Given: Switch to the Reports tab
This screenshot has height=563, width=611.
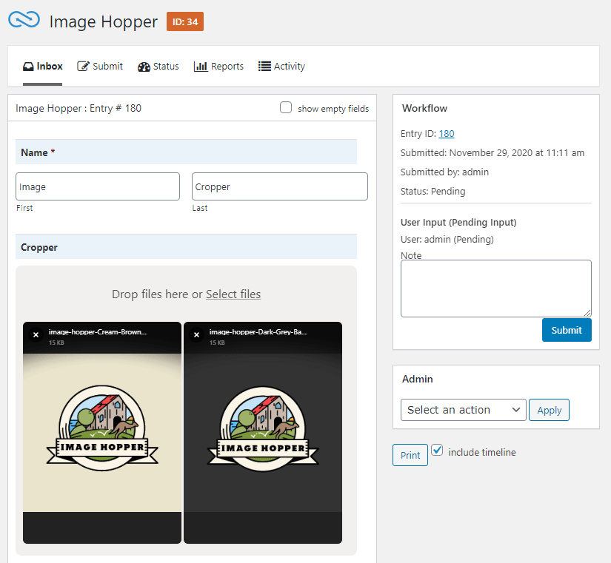Looking at the screenshot, I should [x=218, y=66].
